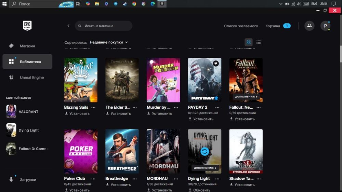Install Breathedge via Установить
This screenshot has height=192, width=342.
(118, 184)
